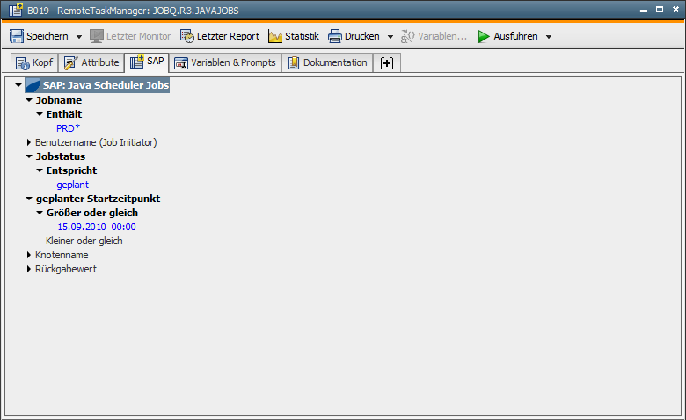Click the geplant value

[73, 185]
